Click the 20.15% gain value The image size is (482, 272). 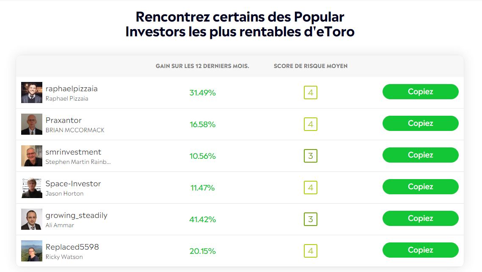pyautogui.click(x=203, y=250)
